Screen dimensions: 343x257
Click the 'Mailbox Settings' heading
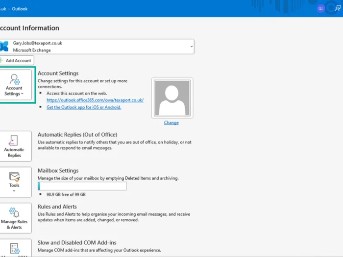point(58,170)
